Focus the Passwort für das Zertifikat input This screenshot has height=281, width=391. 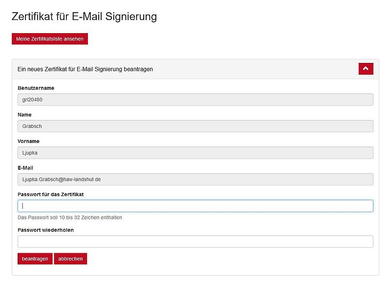(195, 206)
